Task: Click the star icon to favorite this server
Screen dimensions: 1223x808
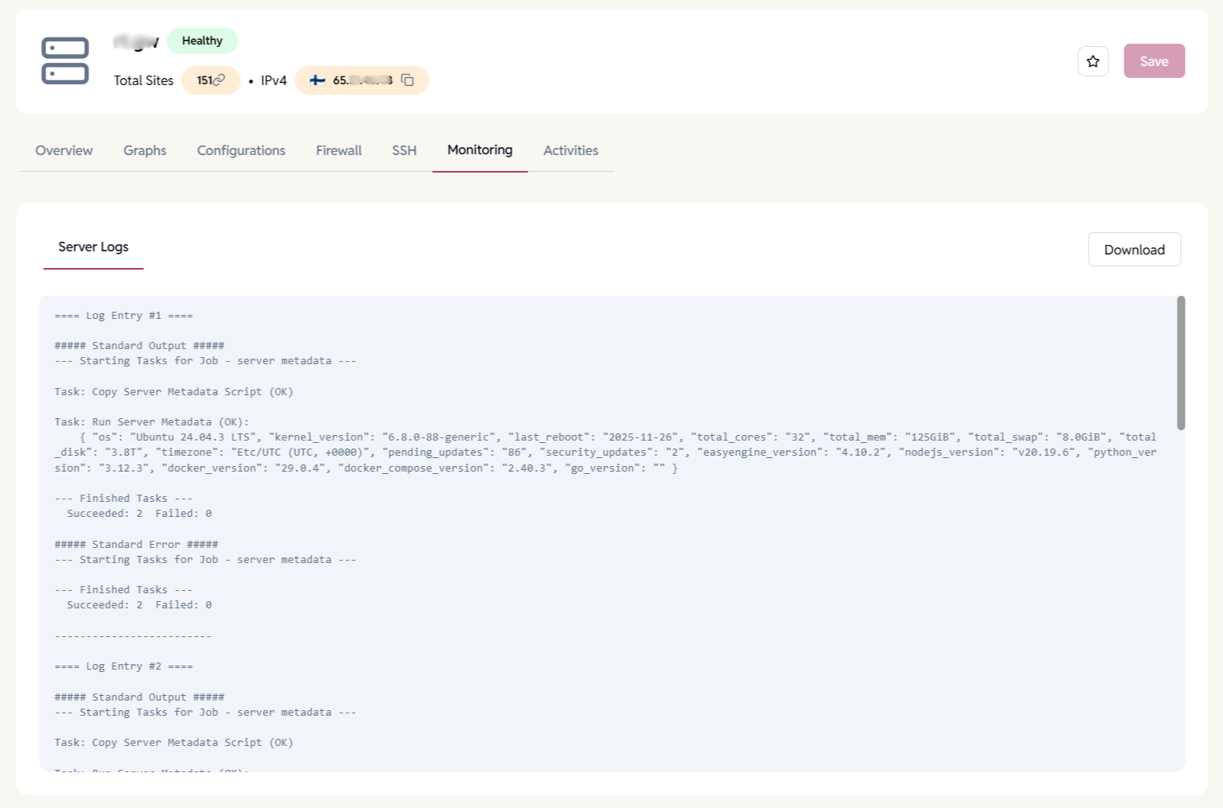Action: 1093,60
